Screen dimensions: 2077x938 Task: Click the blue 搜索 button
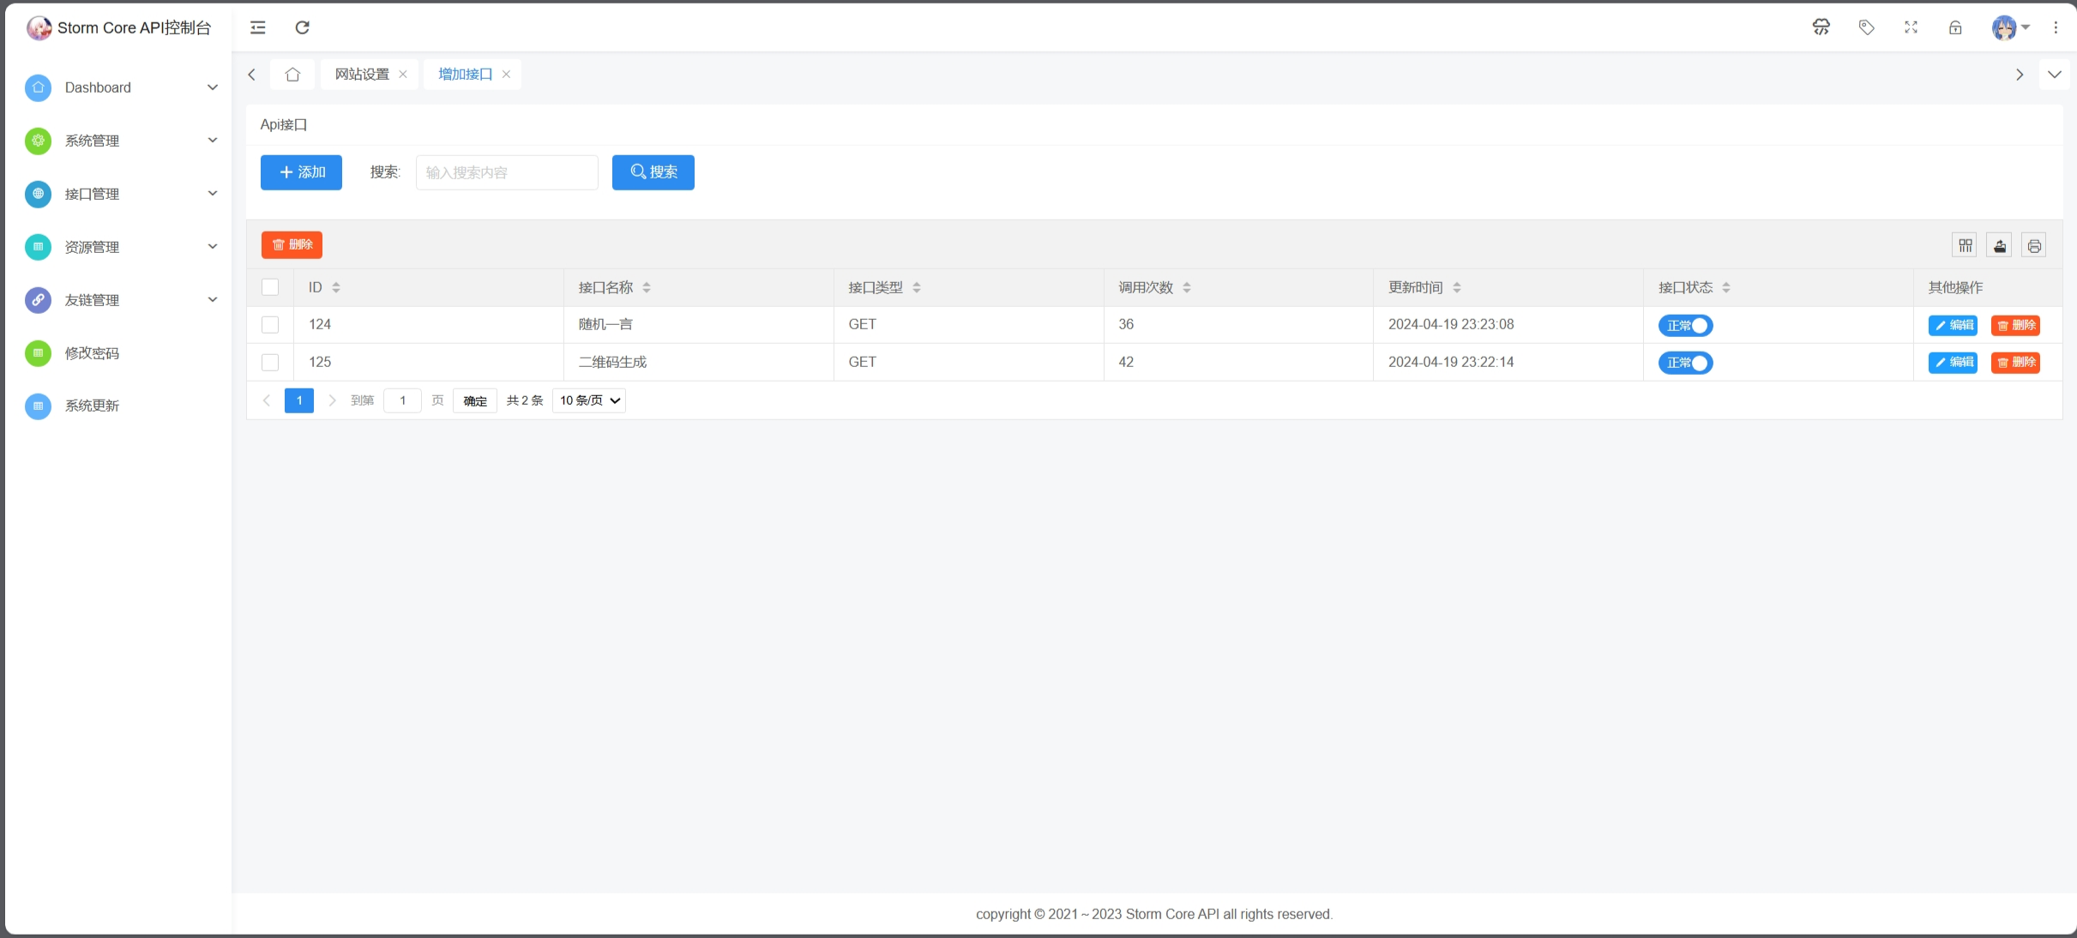point(653,172)
